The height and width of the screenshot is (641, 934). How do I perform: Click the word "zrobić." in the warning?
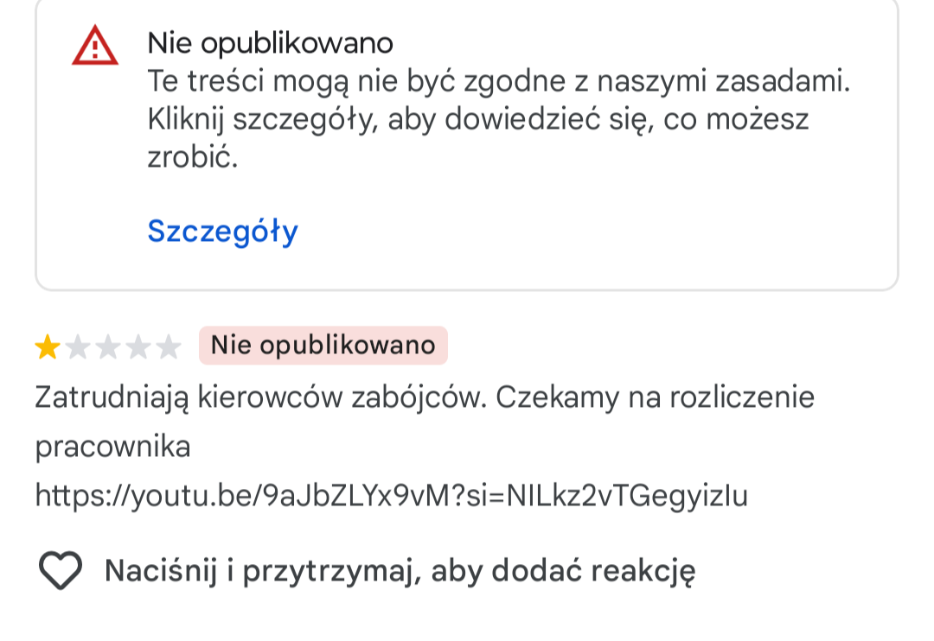[x=192, y=158]
